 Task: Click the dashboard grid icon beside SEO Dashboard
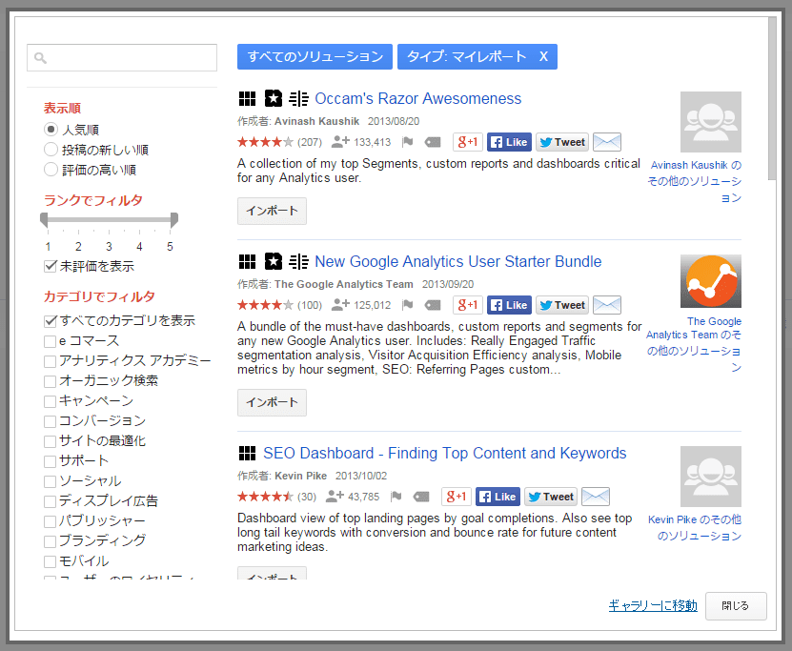(x=247, y=453)
